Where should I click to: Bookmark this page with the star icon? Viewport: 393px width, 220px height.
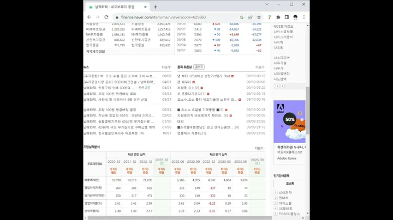point(259,17)
